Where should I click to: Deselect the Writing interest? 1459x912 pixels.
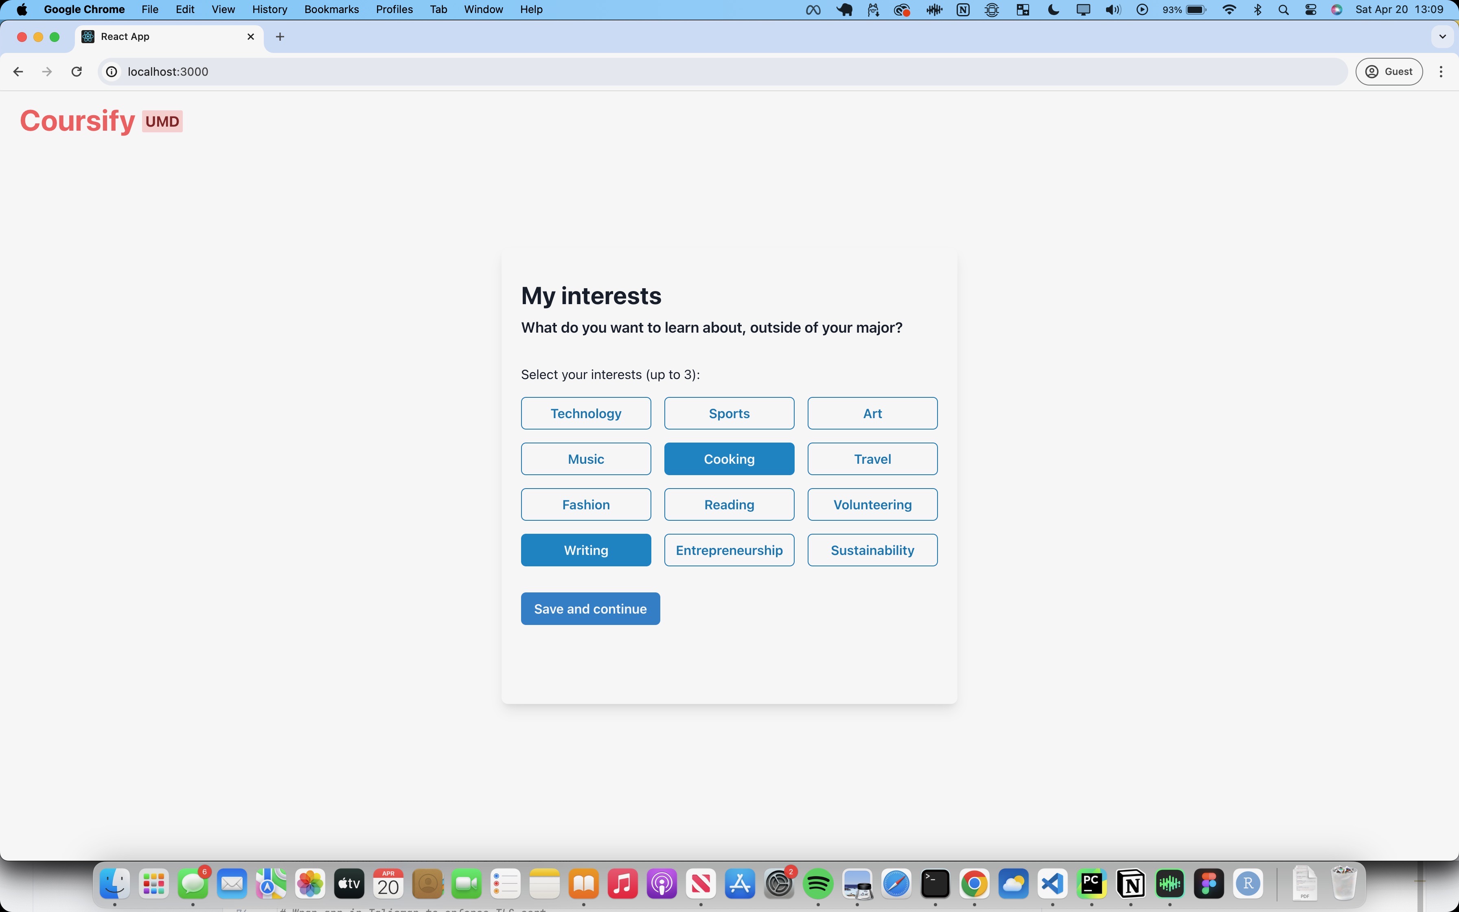(x=585, y=550)
